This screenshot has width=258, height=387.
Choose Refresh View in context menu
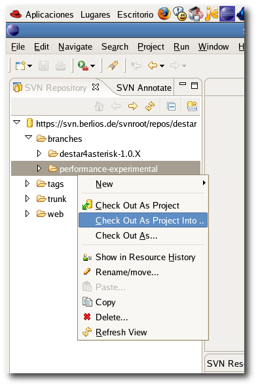(x=143, y=332)
